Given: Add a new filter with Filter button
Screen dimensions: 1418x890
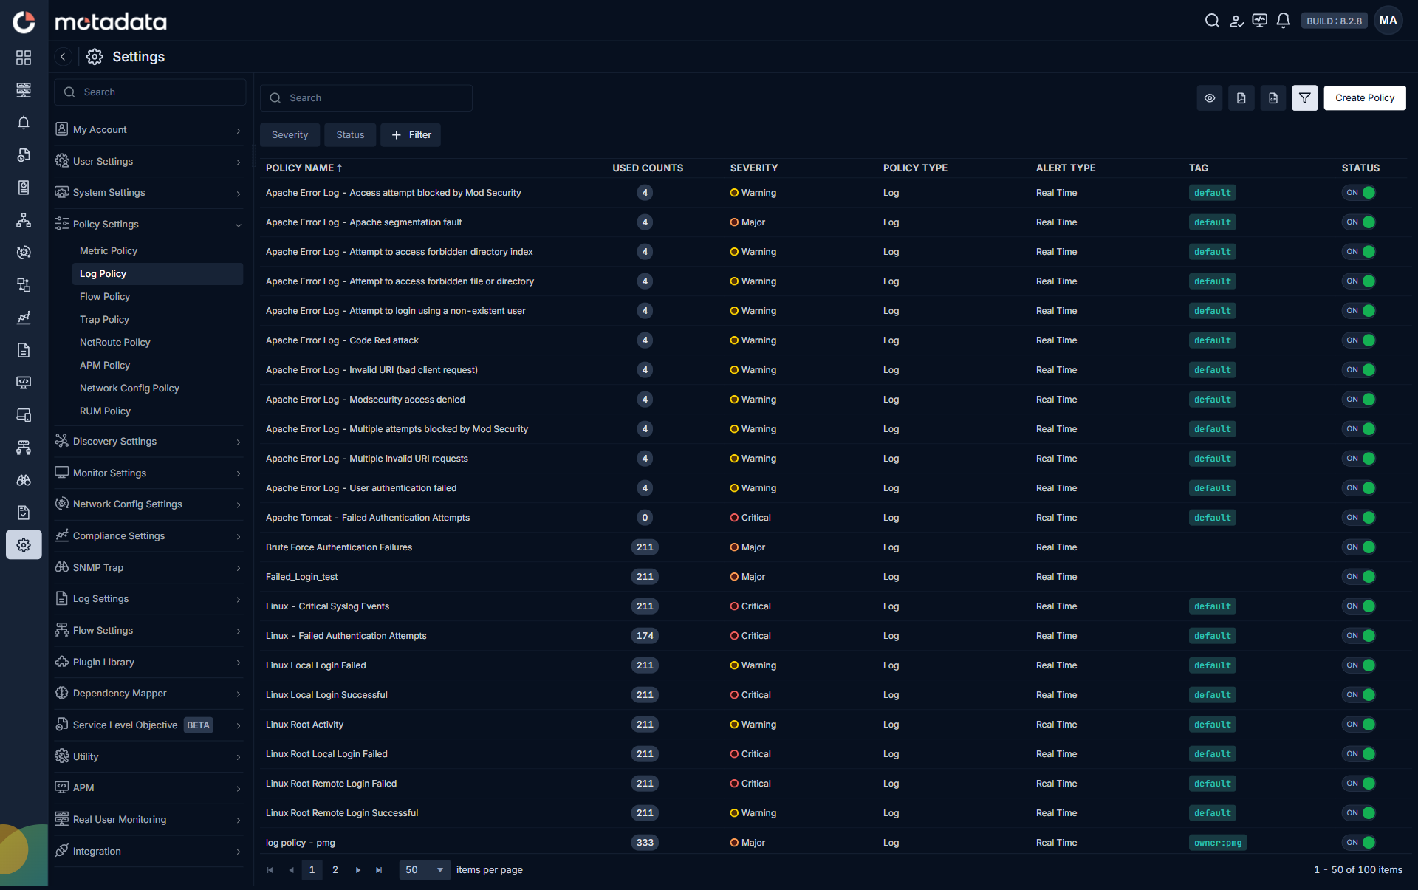Looking at the screenshot, I should point(411,135).
